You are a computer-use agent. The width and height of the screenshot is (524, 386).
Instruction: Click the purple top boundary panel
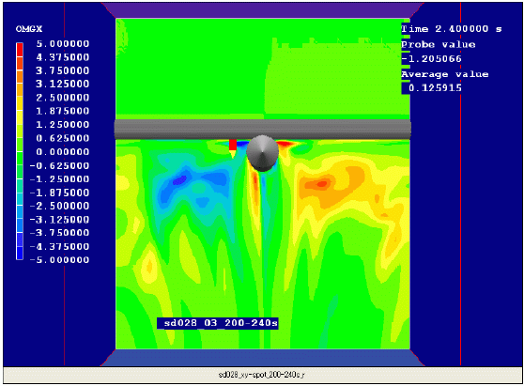pos(263,10)
